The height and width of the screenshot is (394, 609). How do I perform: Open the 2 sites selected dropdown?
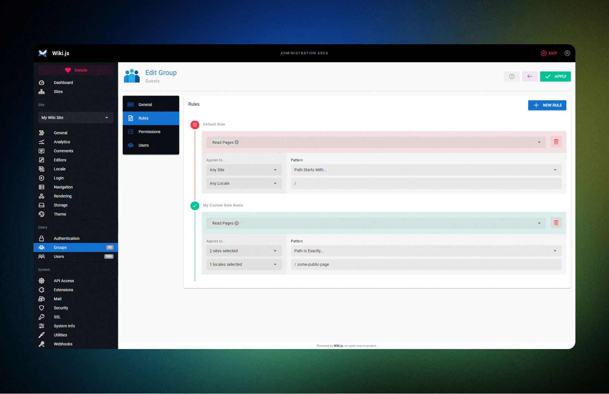point(244,251)
